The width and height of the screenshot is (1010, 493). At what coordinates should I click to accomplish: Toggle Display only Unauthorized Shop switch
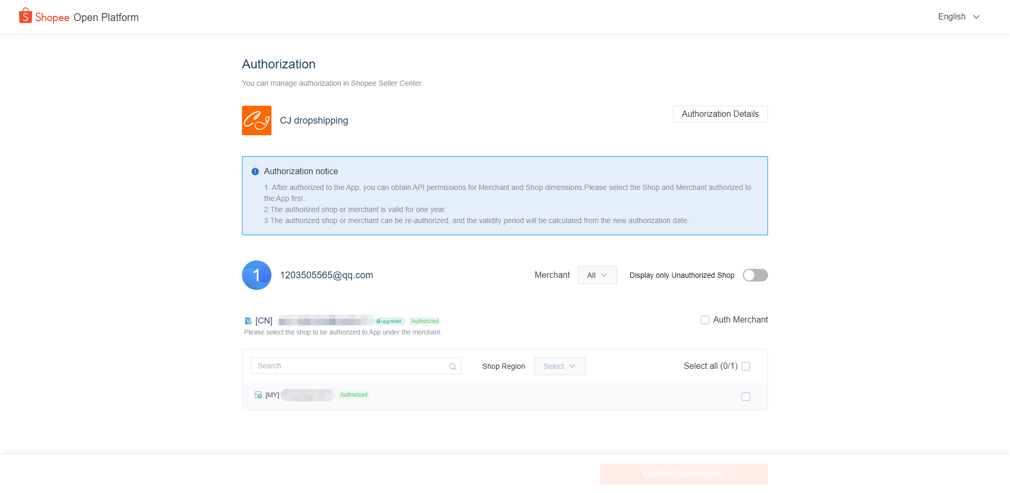(x=755, y=275)
